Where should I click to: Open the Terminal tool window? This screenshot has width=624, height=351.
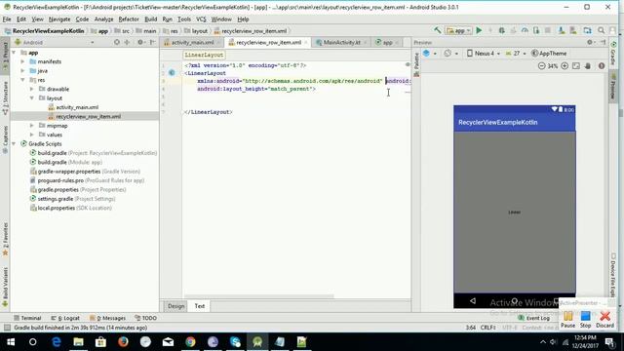point(27,318)
